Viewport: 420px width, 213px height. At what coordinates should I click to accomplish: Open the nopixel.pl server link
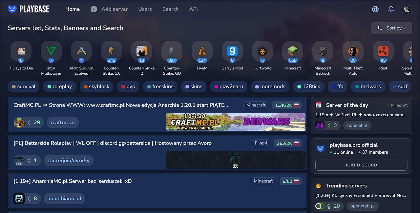tap(357, 125)
